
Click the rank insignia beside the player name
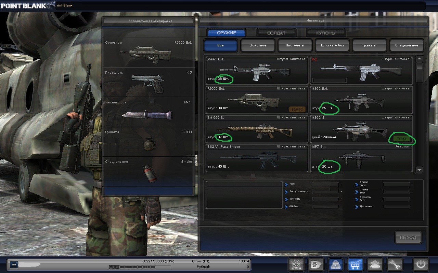click(x=14, y=264)
